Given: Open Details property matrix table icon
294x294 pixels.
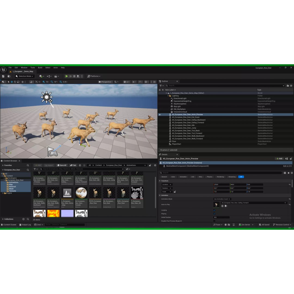Looking at the screenshot, I should click(285, 173).
